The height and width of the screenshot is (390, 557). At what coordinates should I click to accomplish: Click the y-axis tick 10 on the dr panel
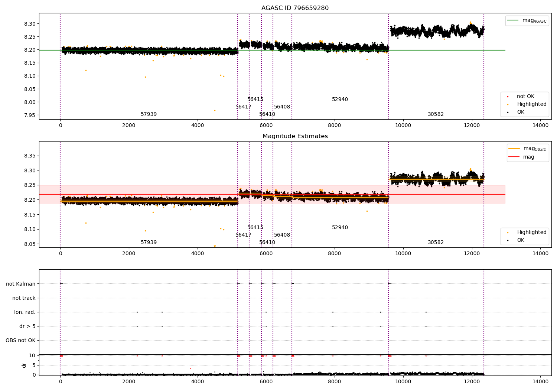click(32, 356)
